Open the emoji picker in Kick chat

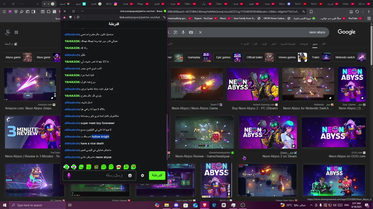(x=130, y=175)
